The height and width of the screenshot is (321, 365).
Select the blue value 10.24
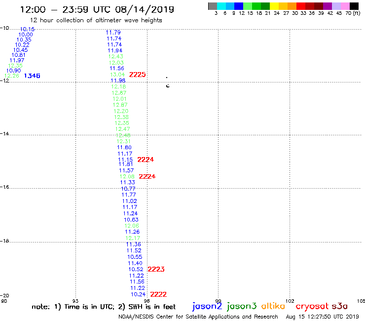pyautogui.click(x=138, y=294)
